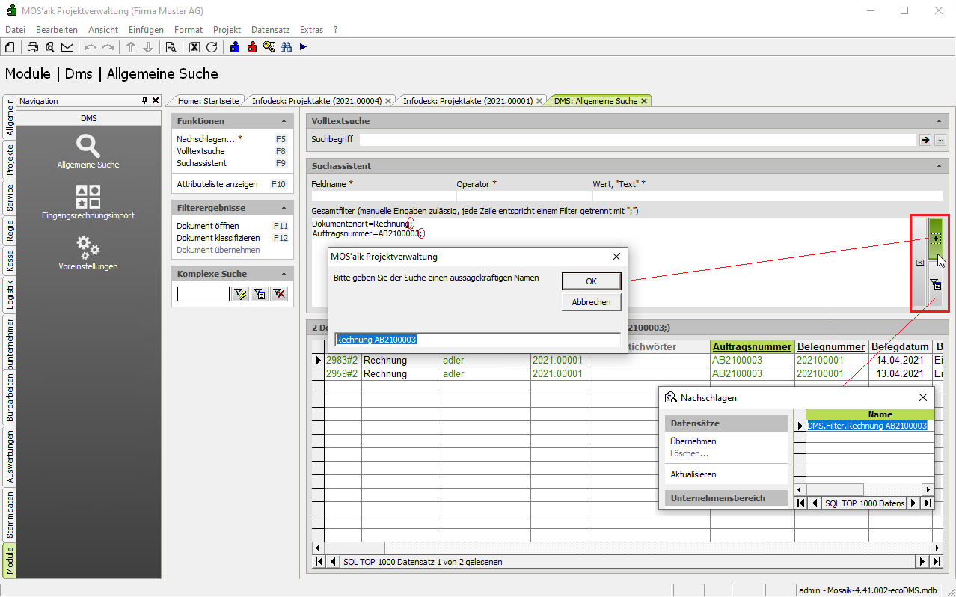Click green plus button to save filter
Image resolution: width=956 pixels, height=597 pixels.
click(x=935, y=238)
